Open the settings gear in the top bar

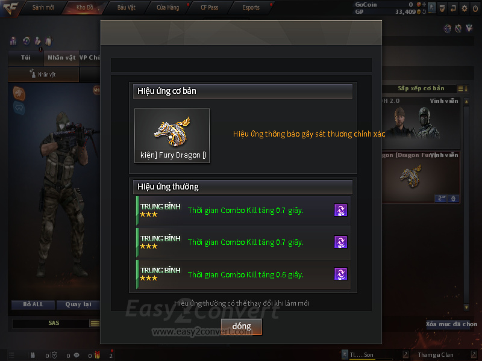point(464,8)
